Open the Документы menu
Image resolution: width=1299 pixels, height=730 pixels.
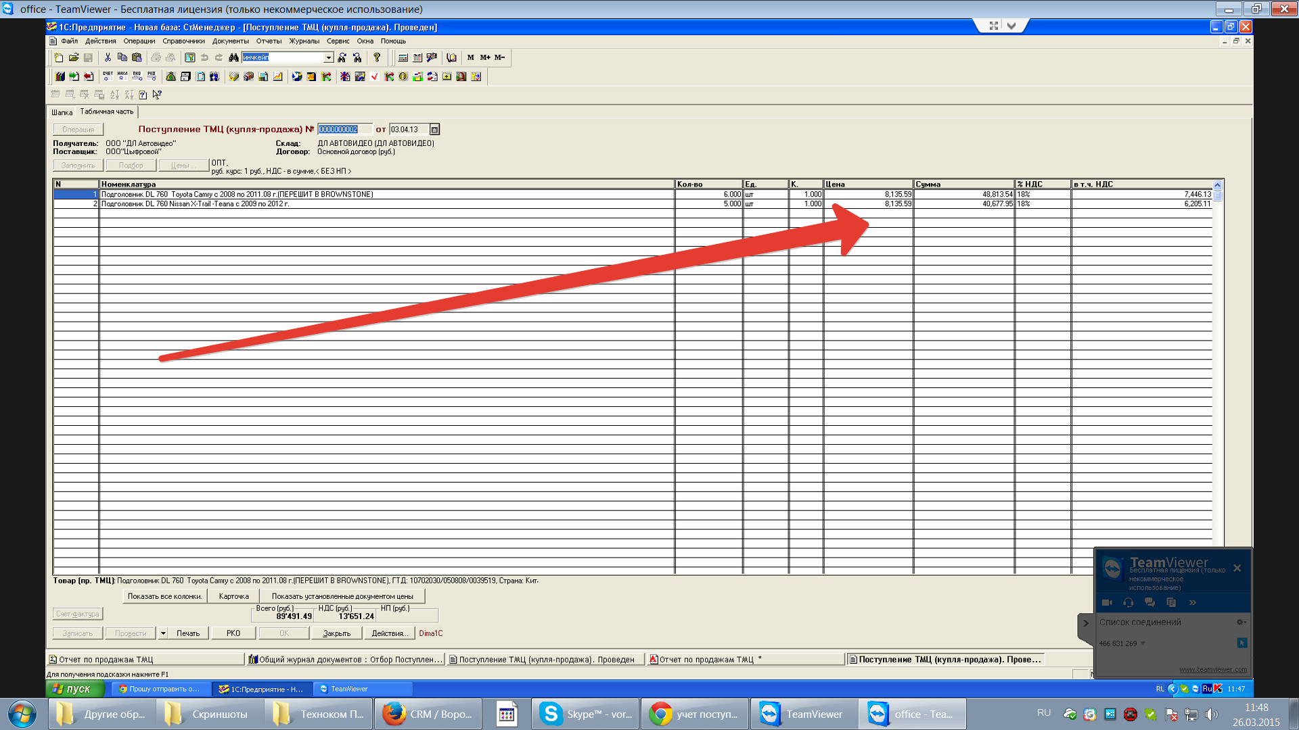230,41
